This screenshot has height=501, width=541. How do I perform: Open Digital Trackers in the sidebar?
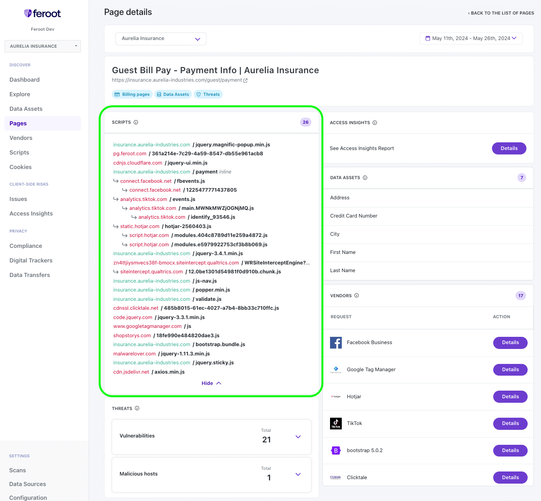31,260
